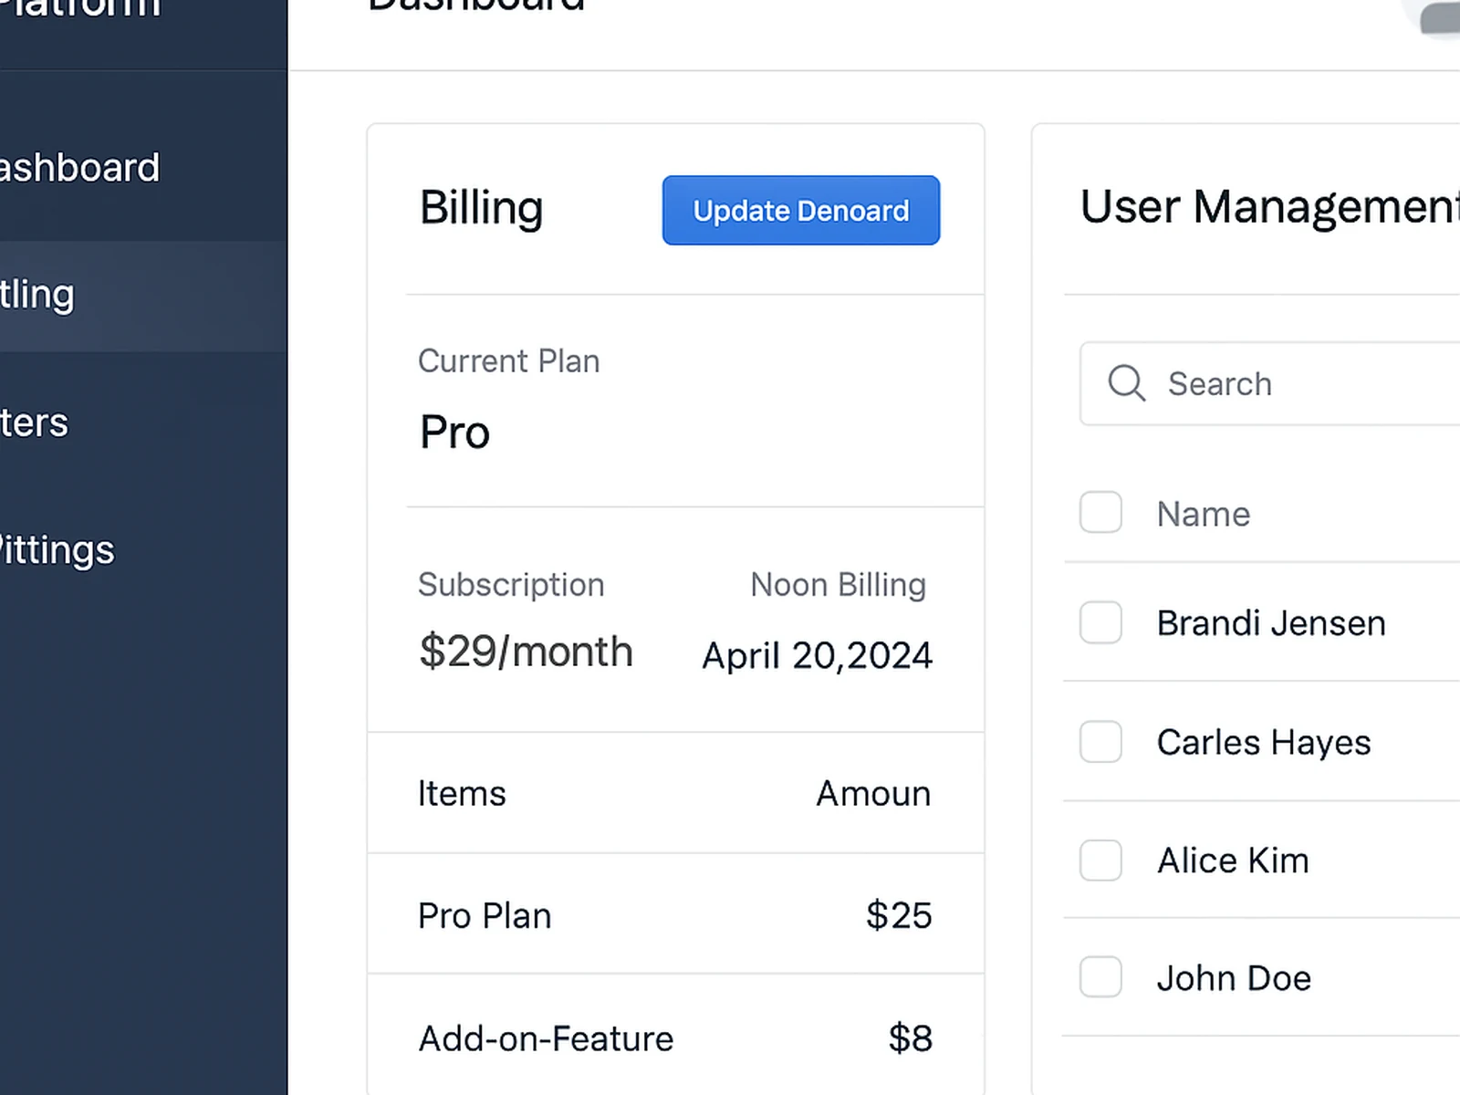
Task: Click the Platform title atop the sidebar
Action: point(79,9)
